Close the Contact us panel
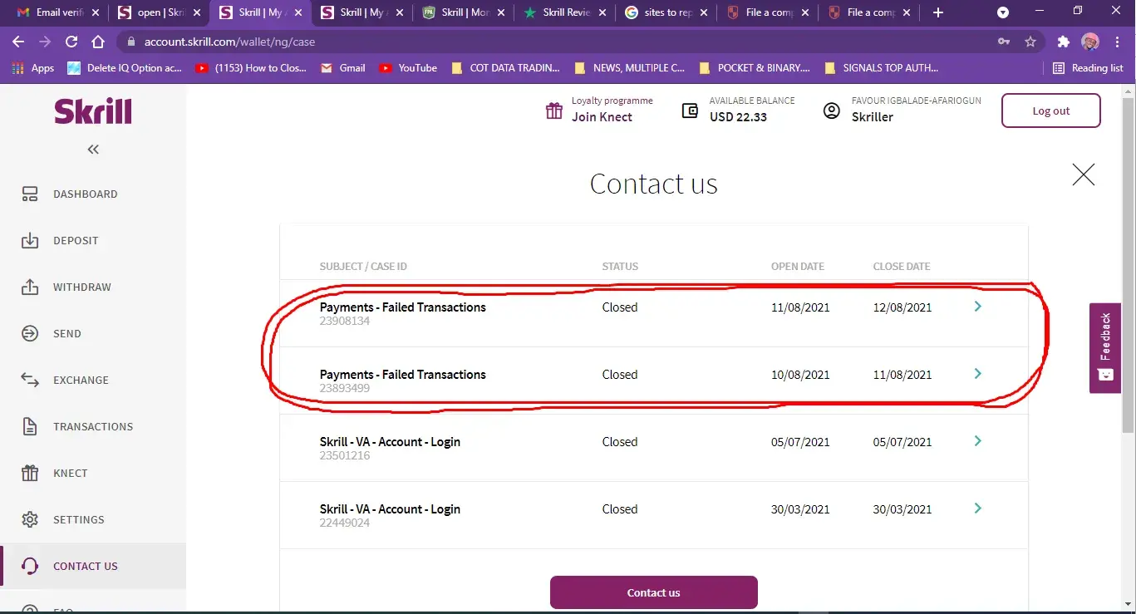The height and width of the screenshot is (614, 1136). (1083, 174)
